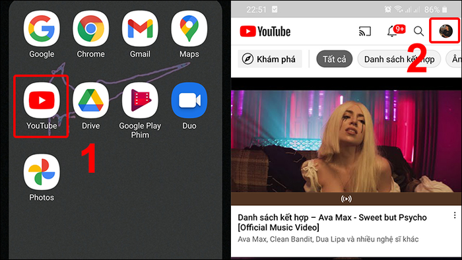The image size is (462, 260).
Task: Open the account profile avatar
Action: [445, 31]
